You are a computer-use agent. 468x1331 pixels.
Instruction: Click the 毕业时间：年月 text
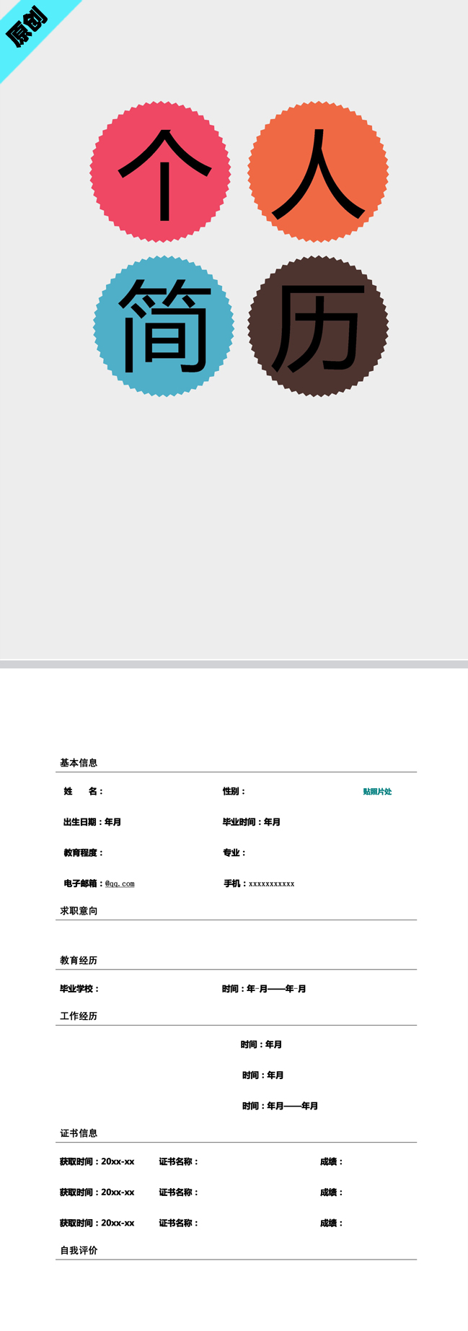(x=252, y=822)
